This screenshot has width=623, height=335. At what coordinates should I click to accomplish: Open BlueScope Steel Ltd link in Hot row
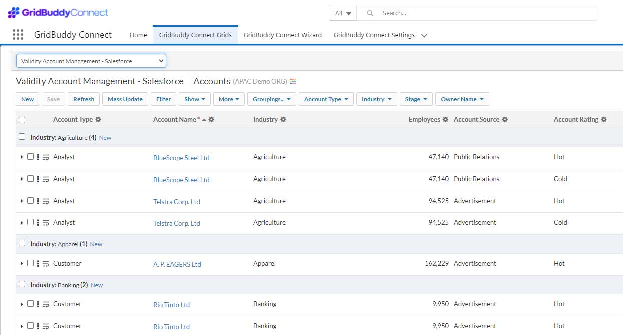click(x=181, y=158)
